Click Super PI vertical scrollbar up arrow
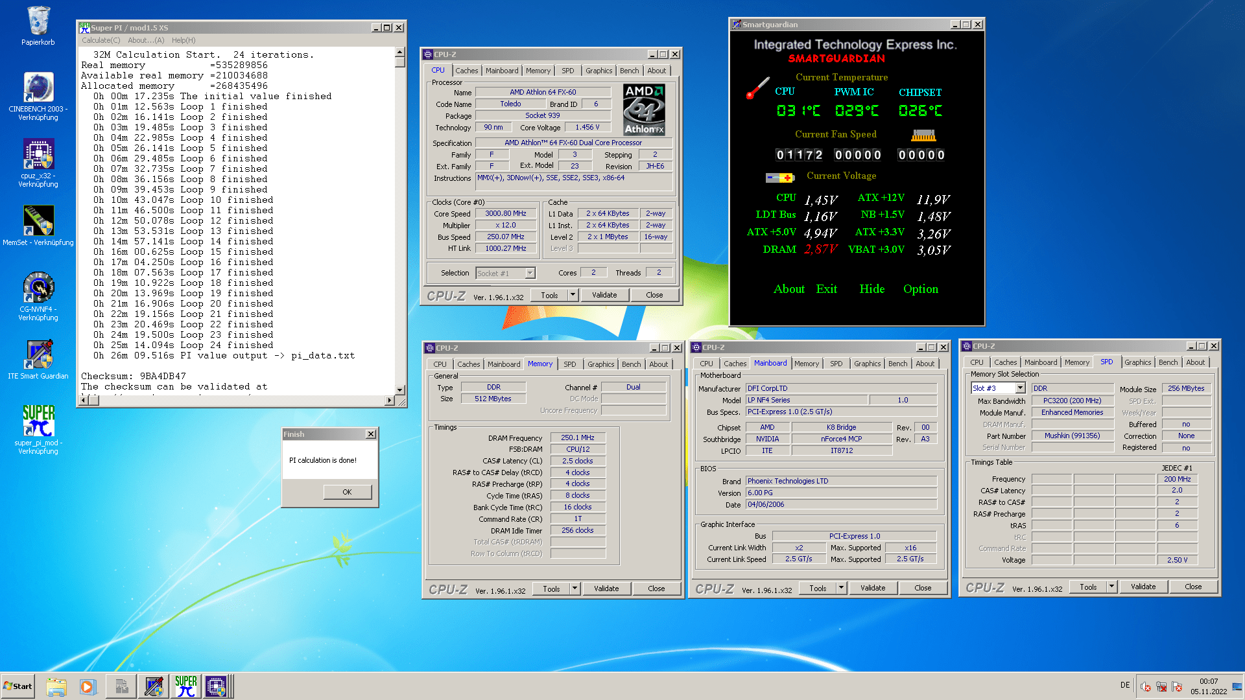This screenshot has height=700, width=1245. (400, 52)
